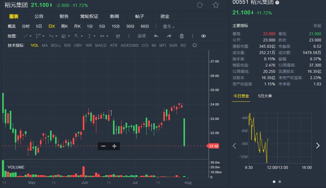
Task: Toggle the BOLL indicator
Action: pyautogui.click(x=56, y=46)
